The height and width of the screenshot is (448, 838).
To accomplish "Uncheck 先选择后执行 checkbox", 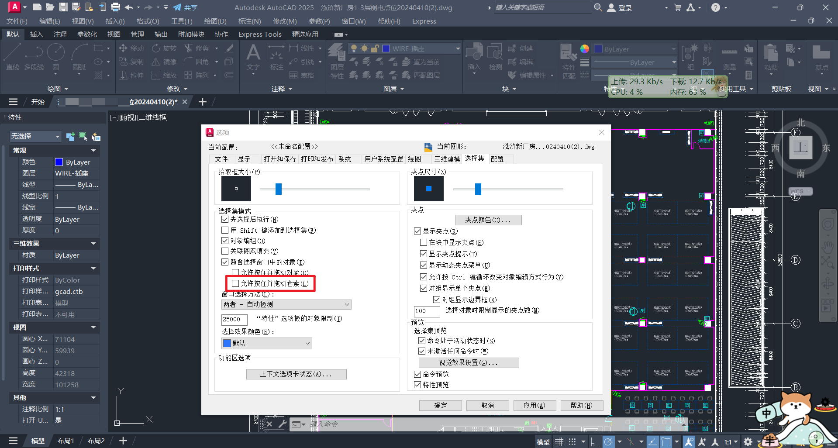I will pos(225,219).
